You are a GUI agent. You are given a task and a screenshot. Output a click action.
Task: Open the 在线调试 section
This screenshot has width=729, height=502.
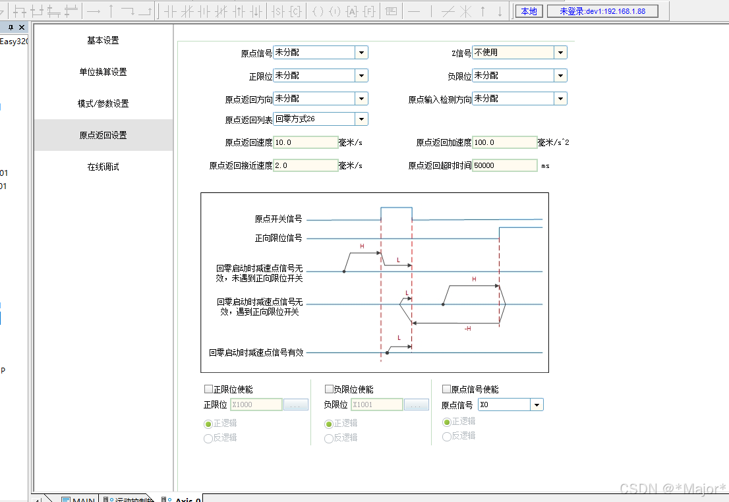click(x=103, y=167)
